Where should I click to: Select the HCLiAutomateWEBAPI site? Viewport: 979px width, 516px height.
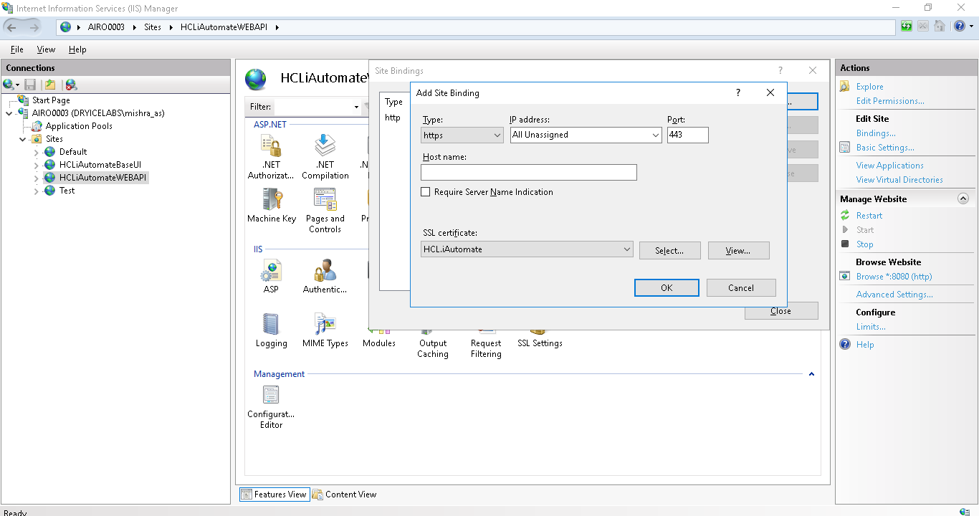point(103,178)
